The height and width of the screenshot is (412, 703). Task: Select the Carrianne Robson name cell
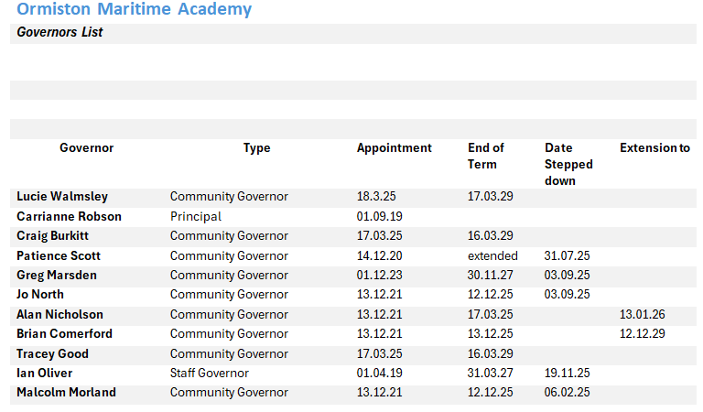pos(69,217)
